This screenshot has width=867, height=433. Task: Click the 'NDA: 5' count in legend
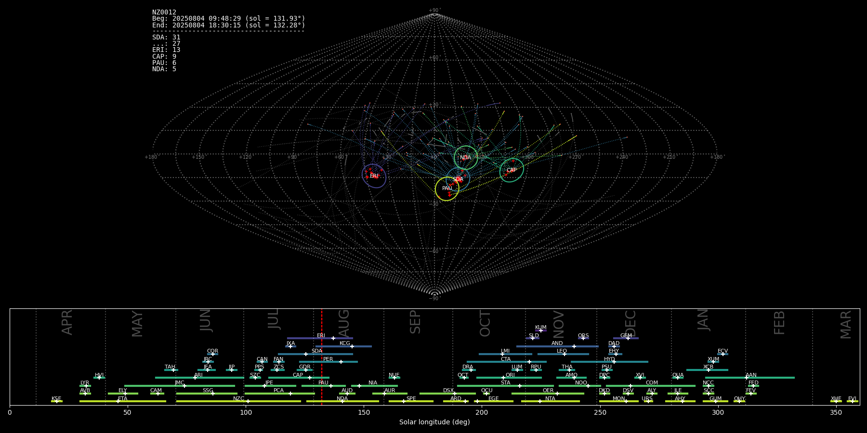164,69
